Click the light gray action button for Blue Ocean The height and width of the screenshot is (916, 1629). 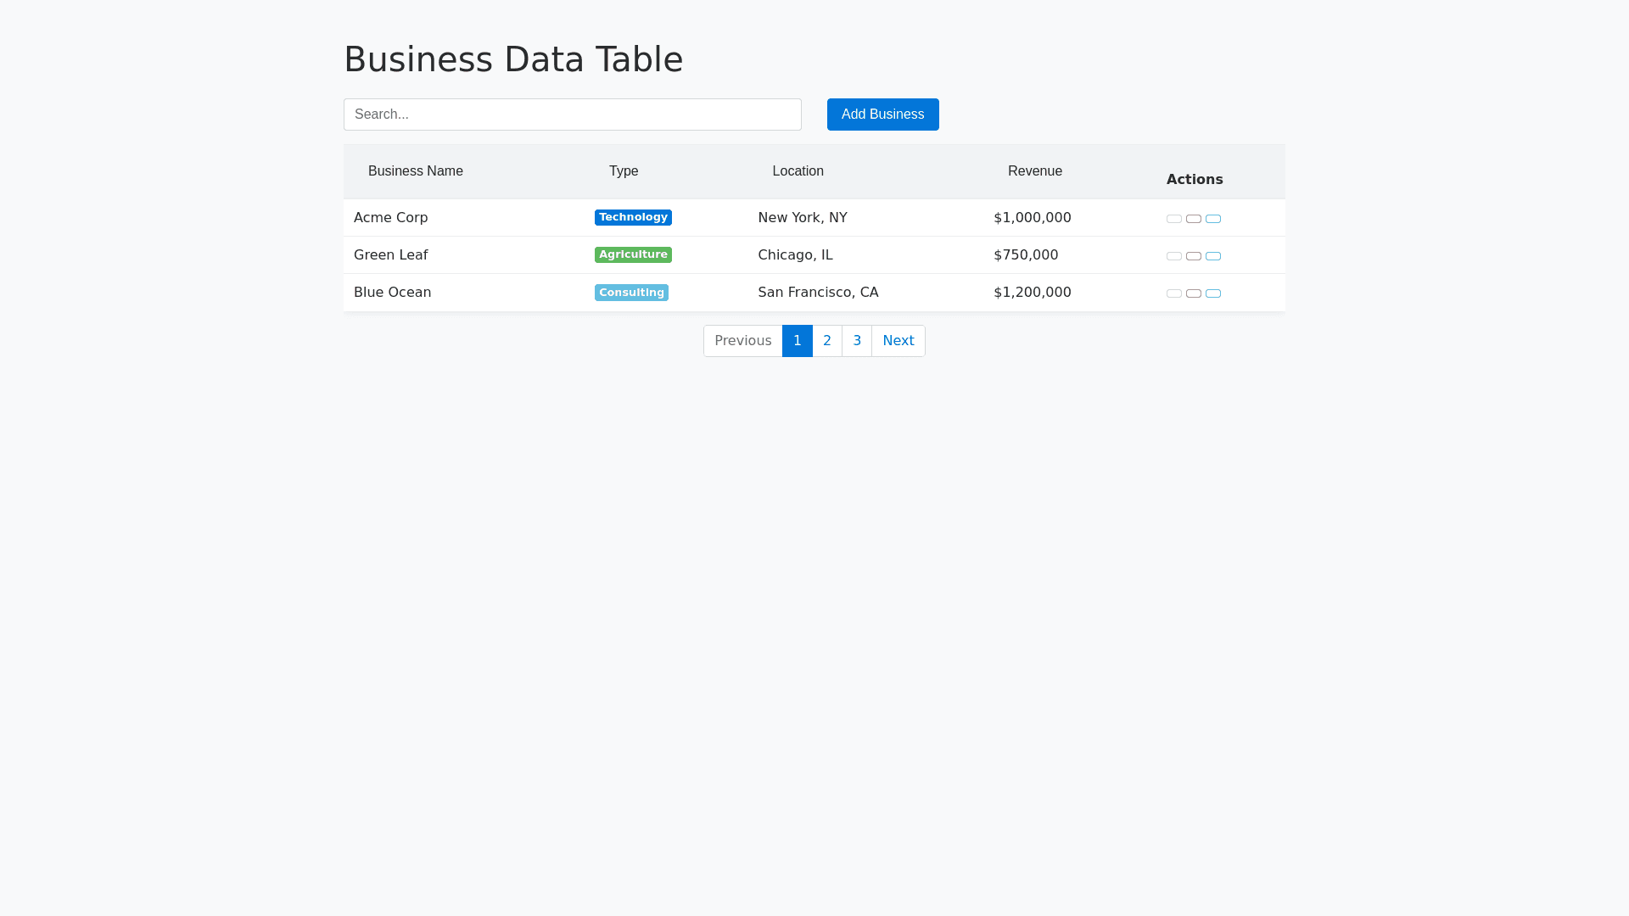[1173, 293]
